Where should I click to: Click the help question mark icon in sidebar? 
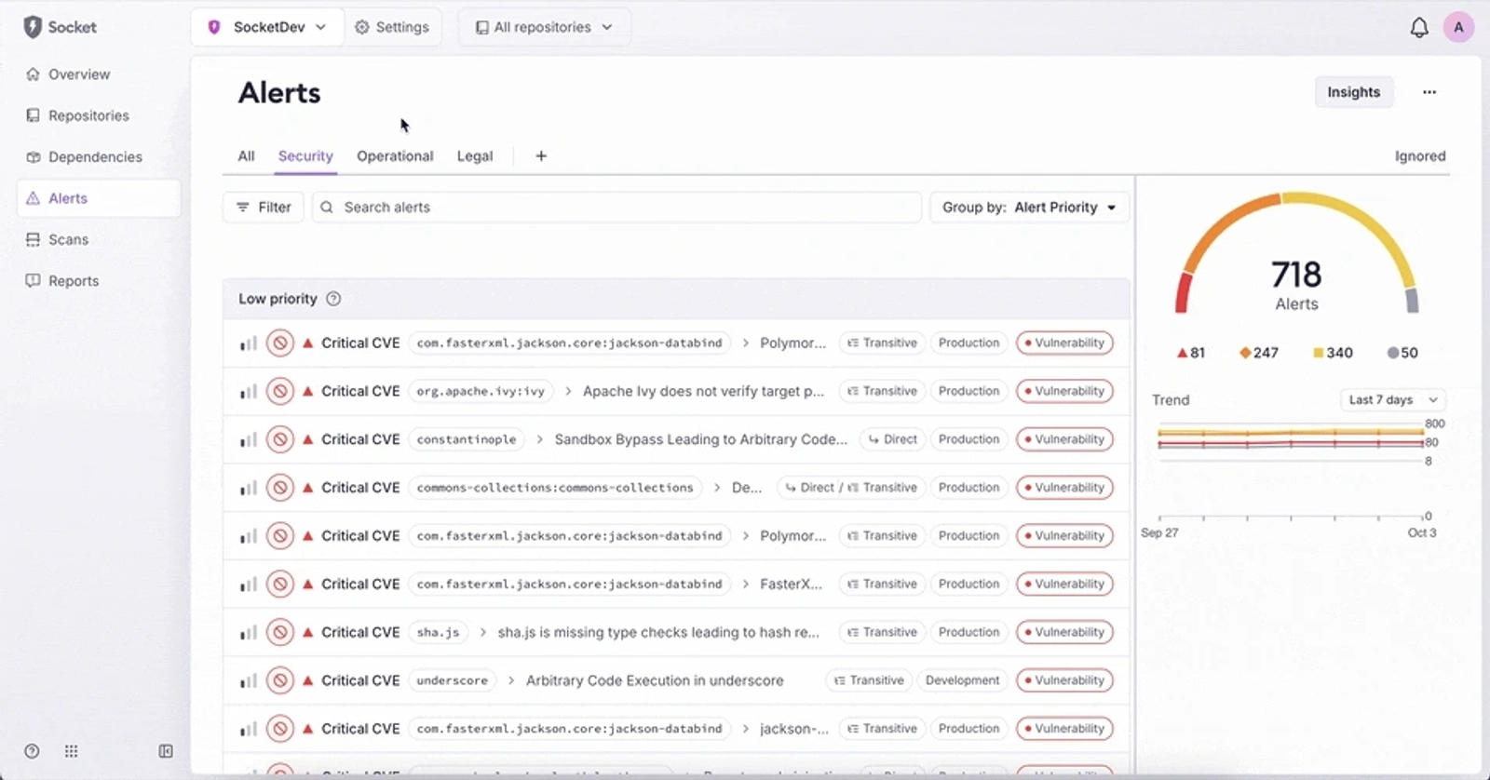(32, 751)
